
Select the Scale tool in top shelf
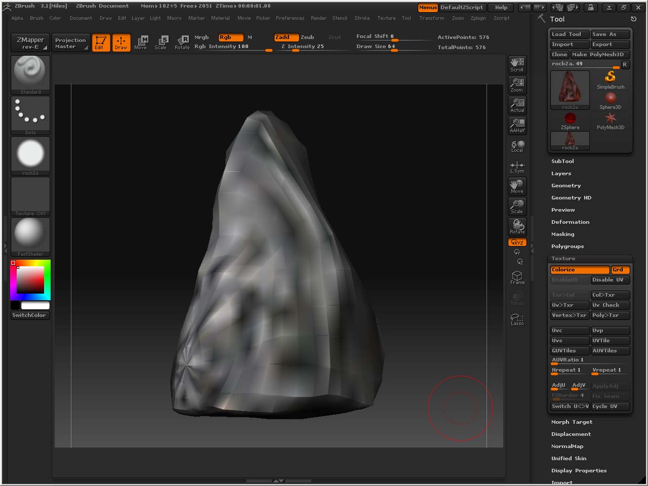(161, 43)
